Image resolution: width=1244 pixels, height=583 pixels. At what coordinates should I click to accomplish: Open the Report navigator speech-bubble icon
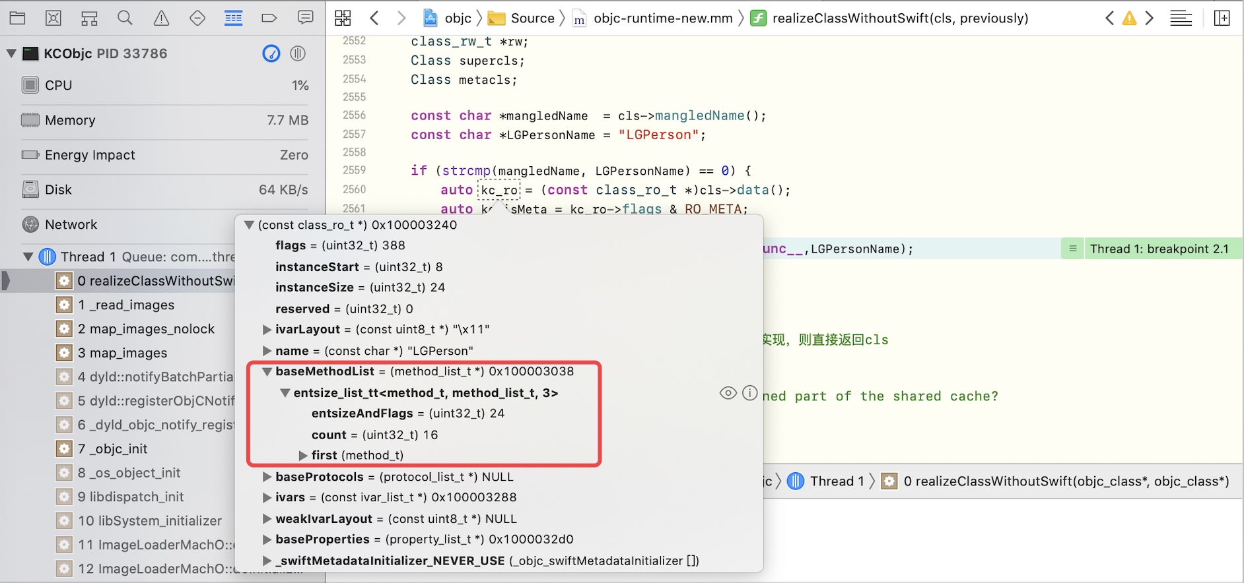tap(305, 18)
